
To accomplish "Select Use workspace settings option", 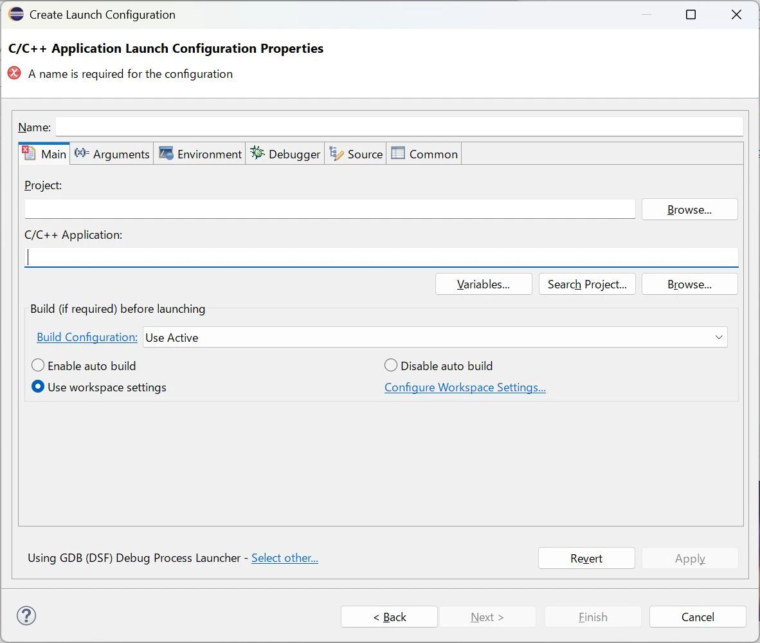I will tap(98, 387).
